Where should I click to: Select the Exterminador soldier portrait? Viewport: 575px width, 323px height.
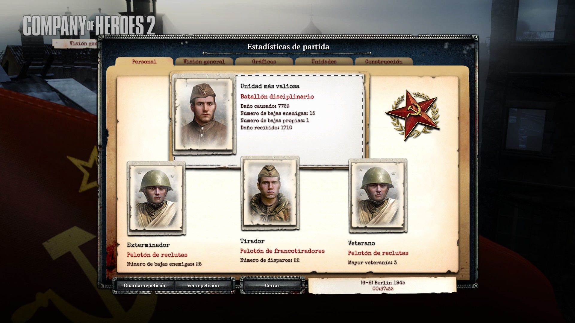[x=156, y=198]
